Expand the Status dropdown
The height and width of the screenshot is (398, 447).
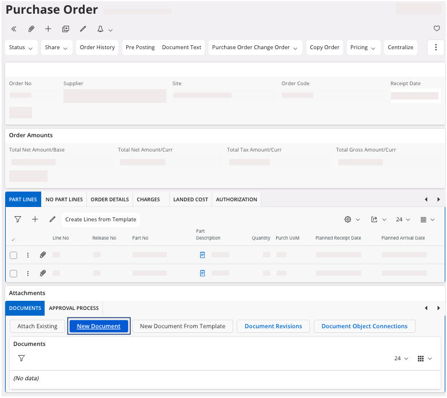pyautogui.click(x=21, y=47)
